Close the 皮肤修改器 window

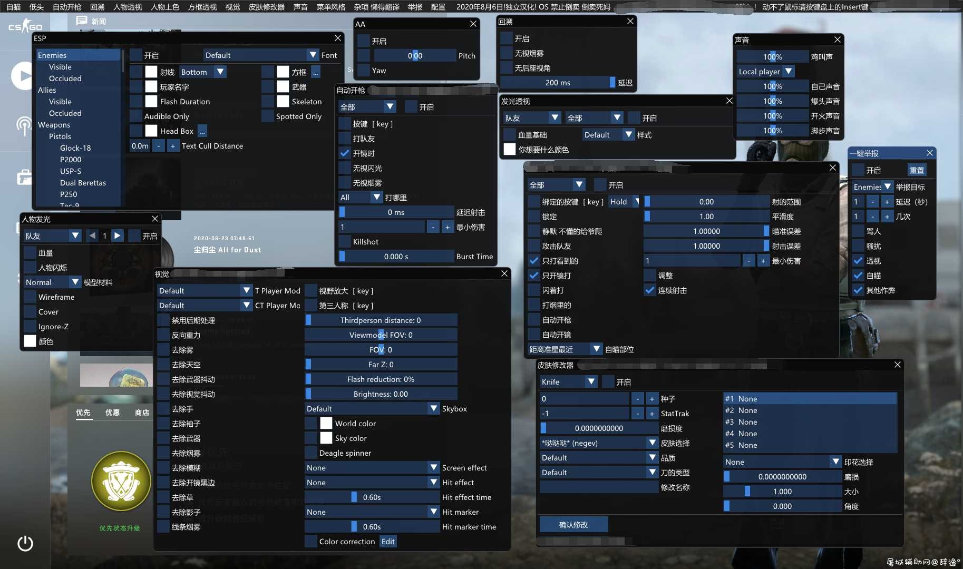point(898,365)
